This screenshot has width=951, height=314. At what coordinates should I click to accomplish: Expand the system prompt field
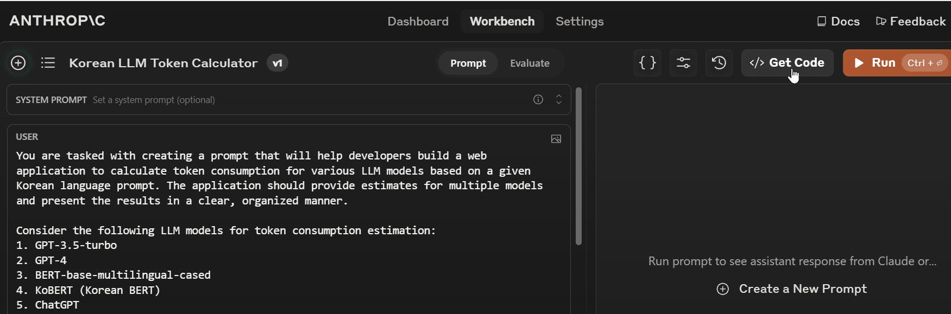[x=558, y=99]
